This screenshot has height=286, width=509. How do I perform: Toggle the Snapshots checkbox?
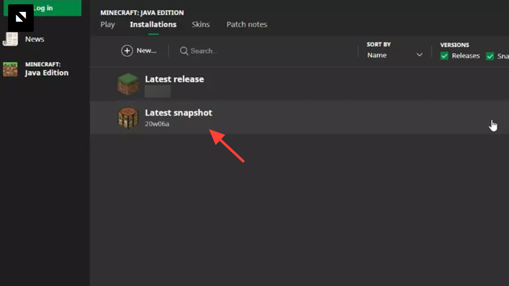click(490, 56)
